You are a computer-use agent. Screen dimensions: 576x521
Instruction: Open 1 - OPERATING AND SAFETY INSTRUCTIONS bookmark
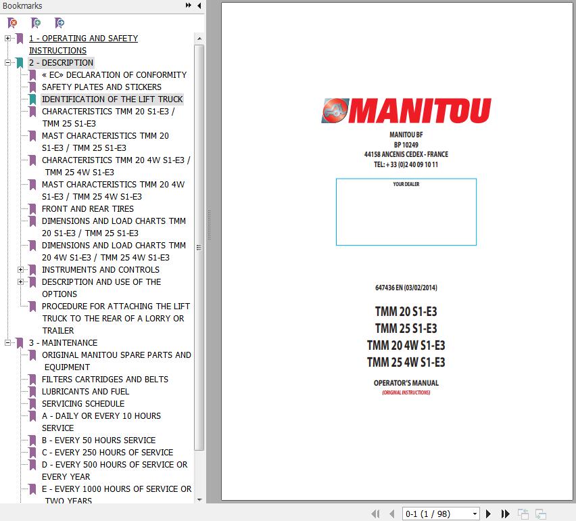tap(83, 44)
